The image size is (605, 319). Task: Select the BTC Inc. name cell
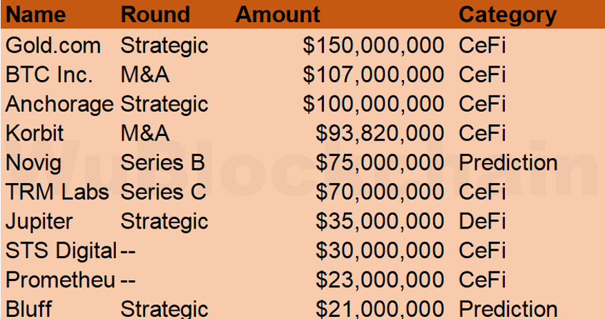[49, 75]
